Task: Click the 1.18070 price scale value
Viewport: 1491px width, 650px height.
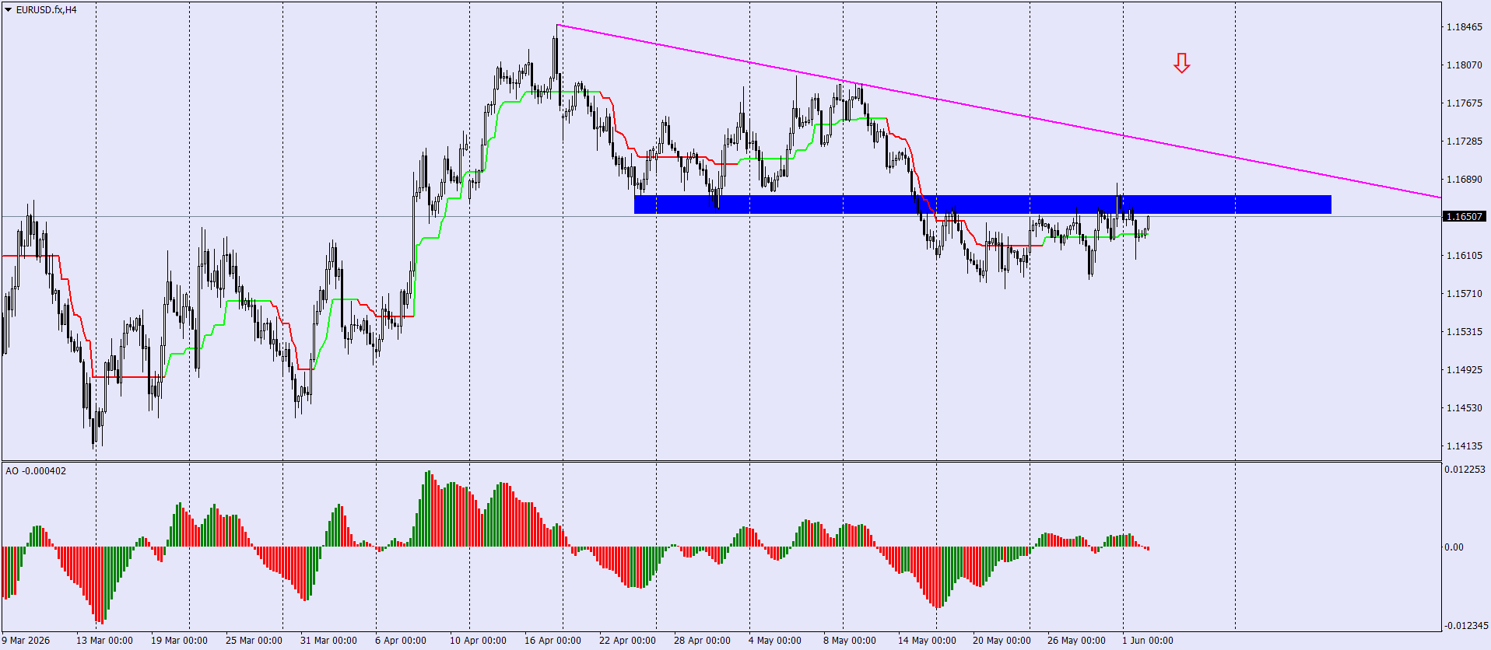Action: 1464,65
